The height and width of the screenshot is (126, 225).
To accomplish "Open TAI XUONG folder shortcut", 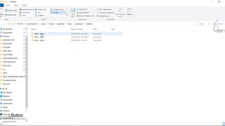I will 8,55.
